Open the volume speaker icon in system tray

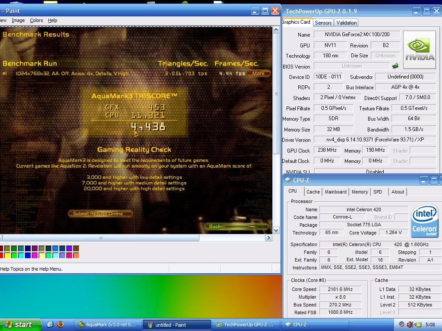[410, 325]
